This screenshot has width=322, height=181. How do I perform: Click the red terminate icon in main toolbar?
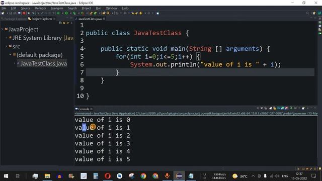[24, 13]
